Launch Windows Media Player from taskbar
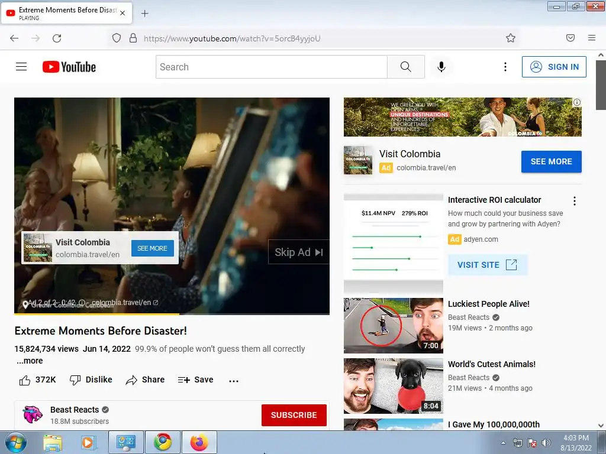The width and height of the screenshot is (606, 454). click(x=88, y=442)
